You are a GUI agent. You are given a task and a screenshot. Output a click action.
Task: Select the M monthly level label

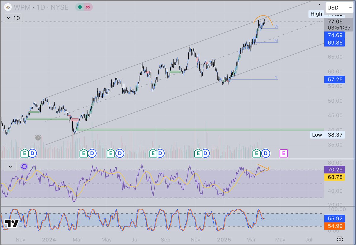coord(276,41)
